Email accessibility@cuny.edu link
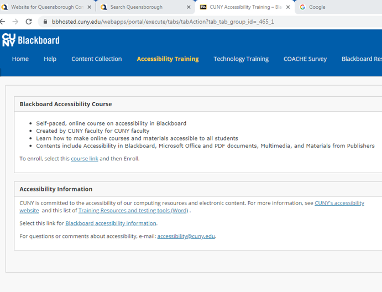 click(186, 236)
